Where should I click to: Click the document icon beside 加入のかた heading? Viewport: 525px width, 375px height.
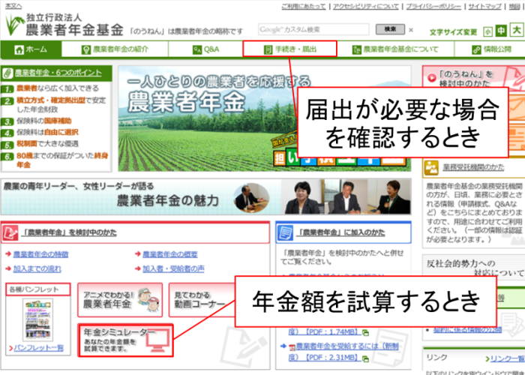click(x=284, y=233)
